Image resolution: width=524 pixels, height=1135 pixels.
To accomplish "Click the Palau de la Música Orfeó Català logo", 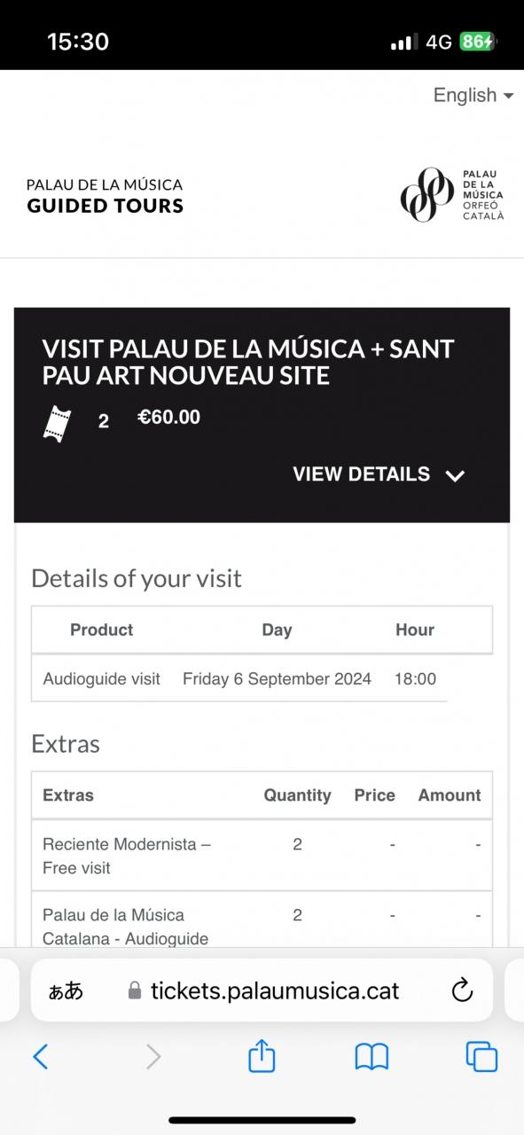I will point(452,195).
